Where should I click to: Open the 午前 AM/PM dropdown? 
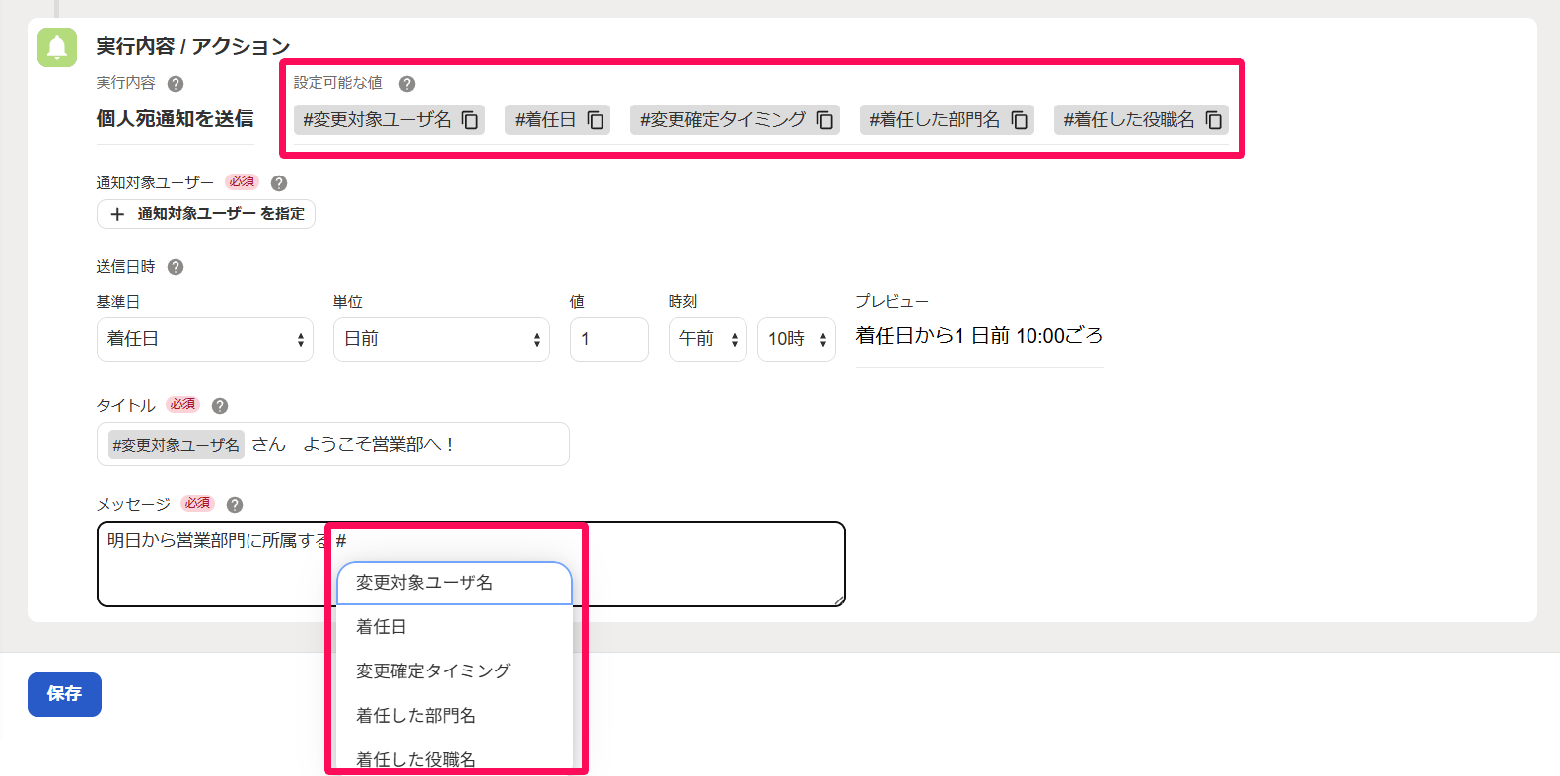pos(708,339)
